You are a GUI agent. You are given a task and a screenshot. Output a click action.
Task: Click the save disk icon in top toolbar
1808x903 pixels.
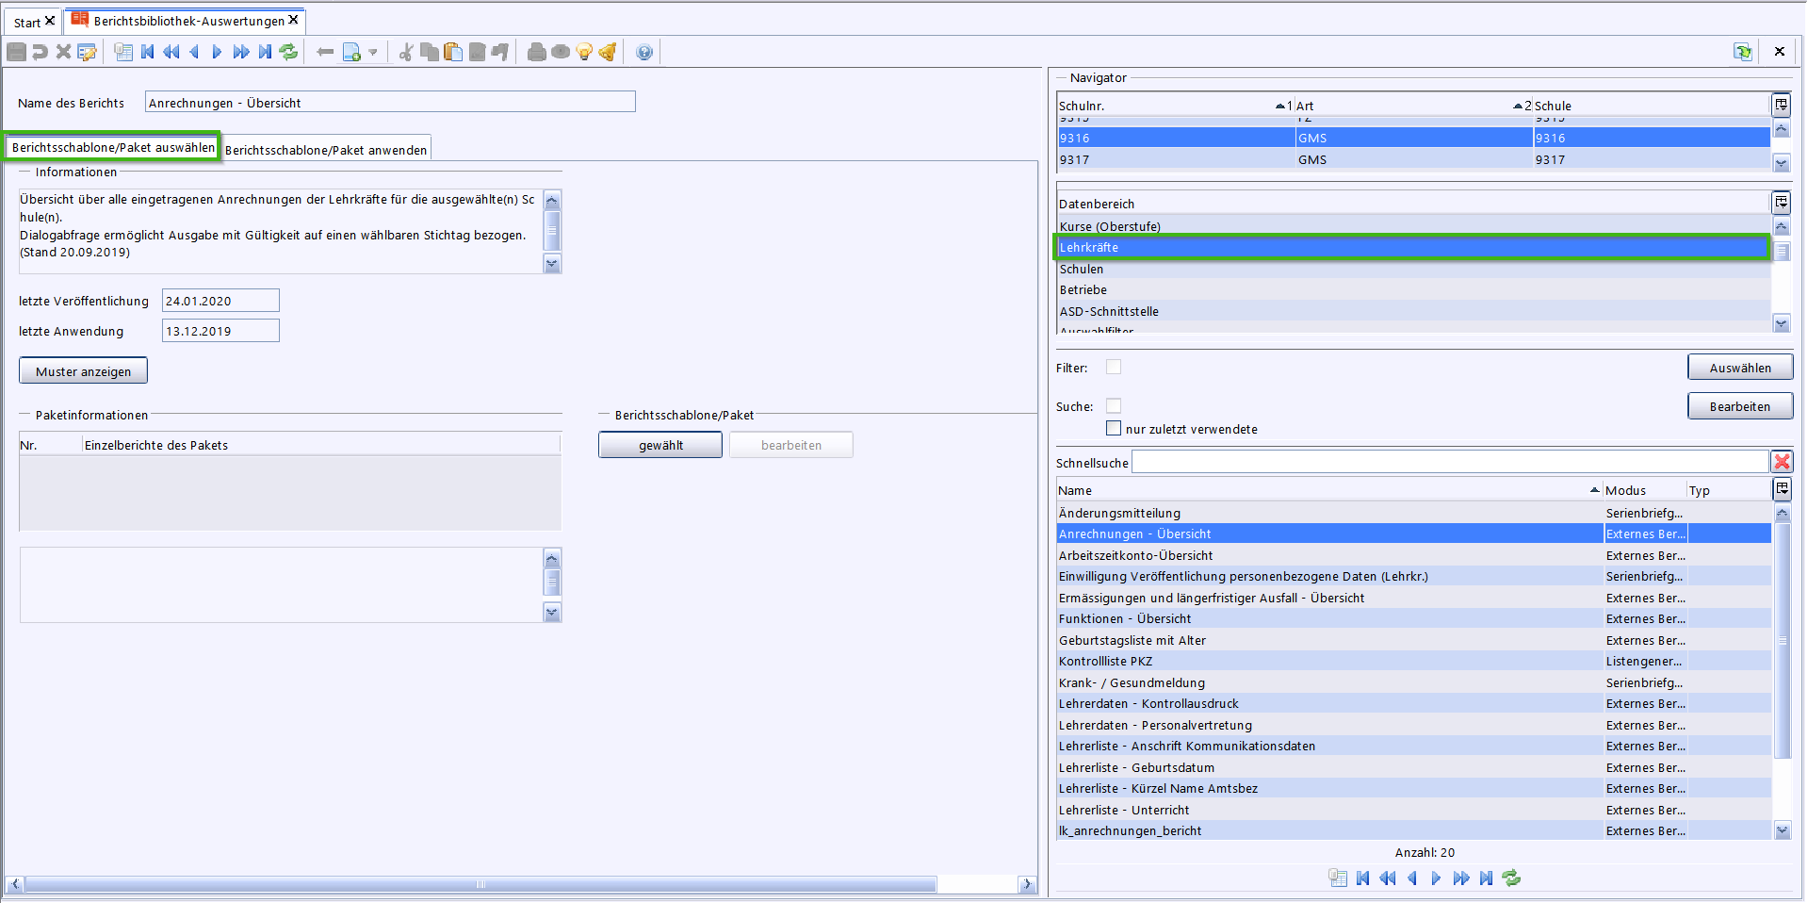click(x=16, y=52)
